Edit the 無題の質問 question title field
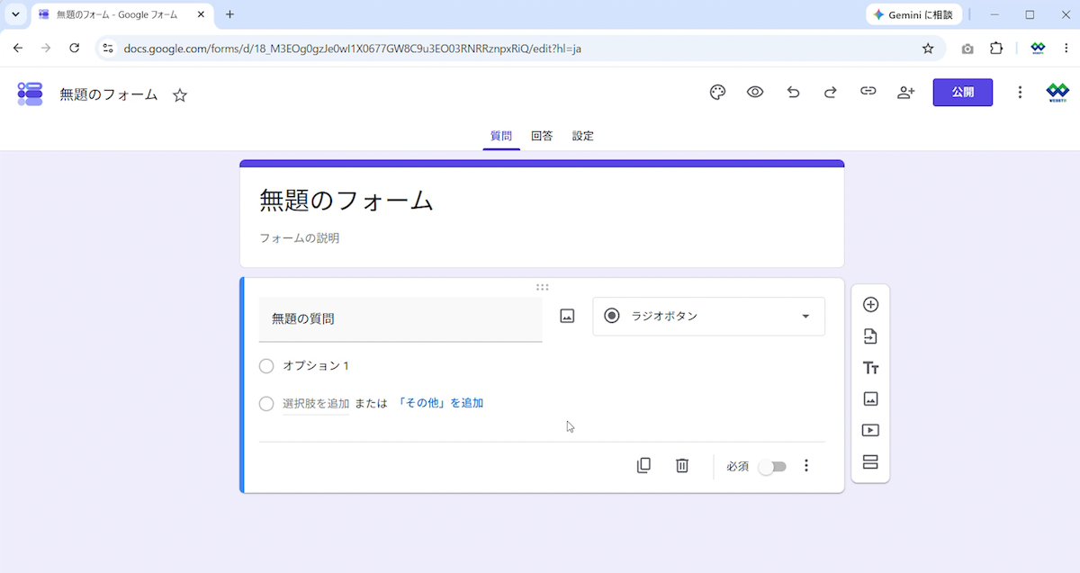 (400, 318)
